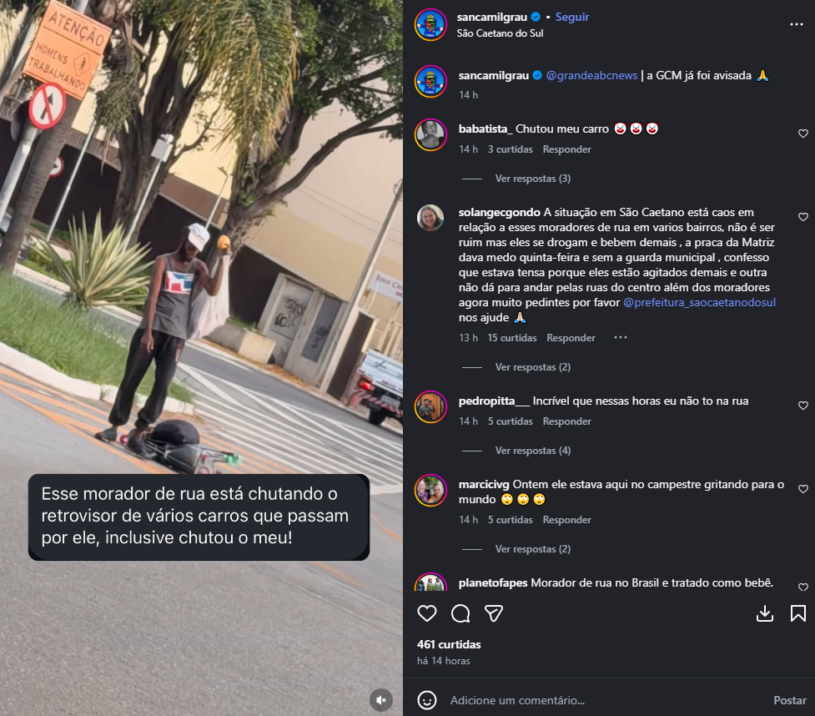Screen dimensions: 815x716
Task: Follow sancamilgrau with Seguir
Action: pos(572,18)
